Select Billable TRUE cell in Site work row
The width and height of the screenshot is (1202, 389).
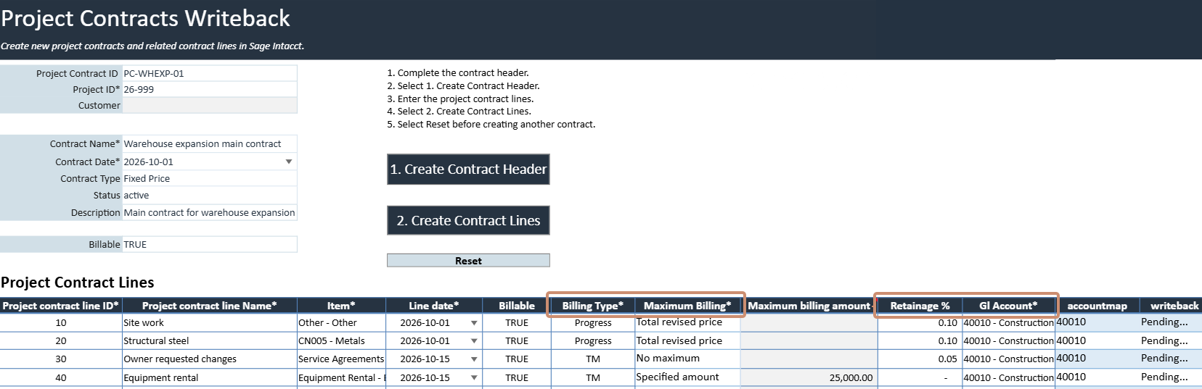516,323
